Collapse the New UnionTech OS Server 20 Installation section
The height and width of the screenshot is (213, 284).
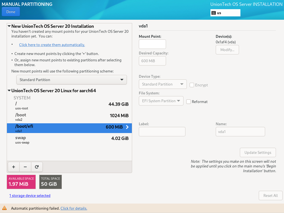(x=9, y=26)
